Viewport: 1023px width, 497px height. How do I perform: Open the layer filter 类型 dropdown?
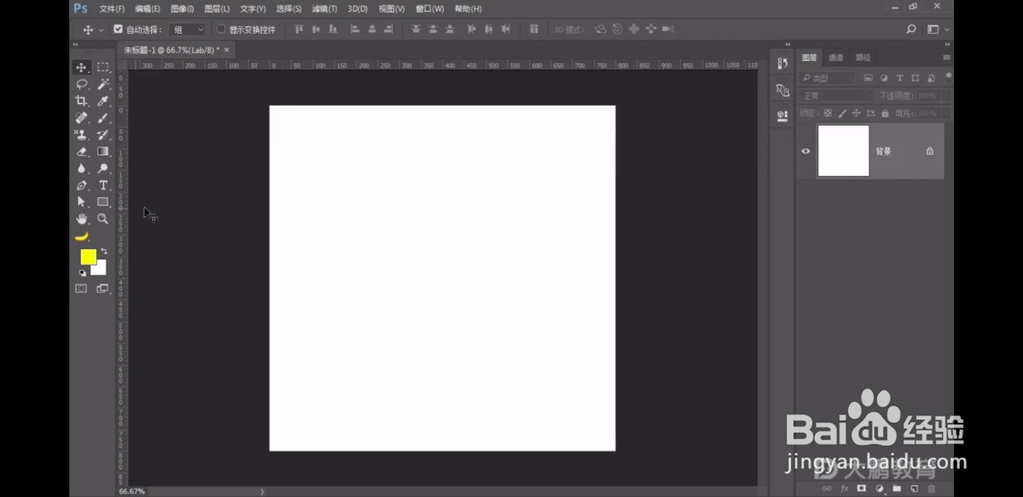[x=827, y=78]
